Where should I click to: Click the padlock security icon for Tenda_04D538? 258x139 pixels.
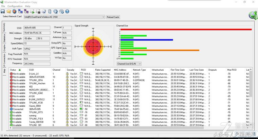tap(68, 122)
